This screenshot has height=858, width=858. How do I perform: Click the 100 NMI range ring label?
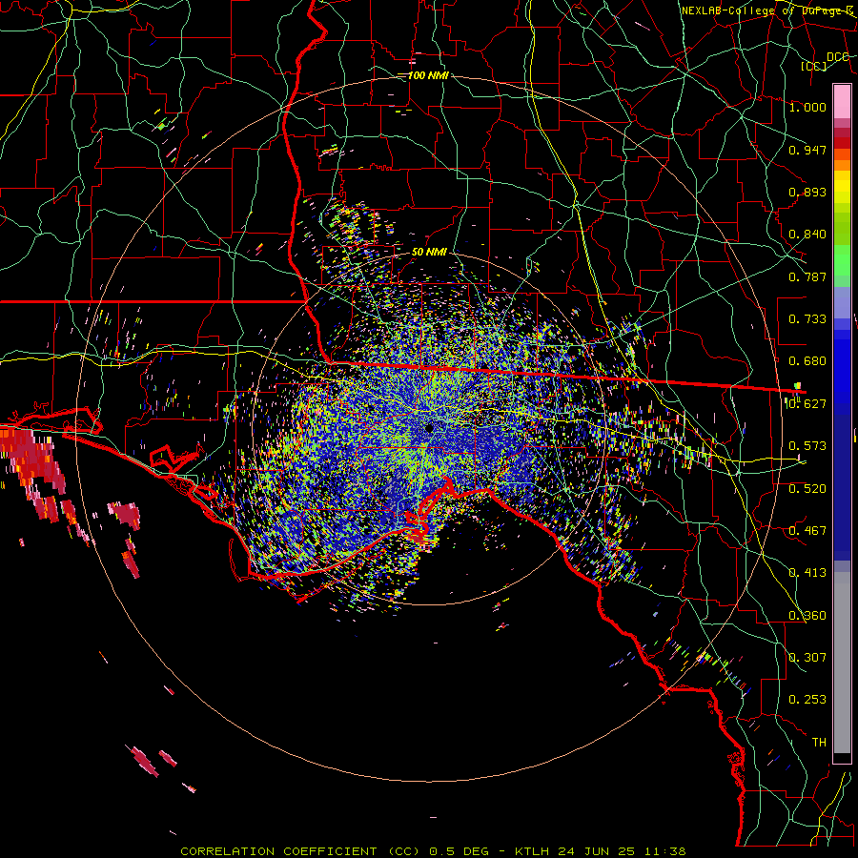click(x=428, y=75)
